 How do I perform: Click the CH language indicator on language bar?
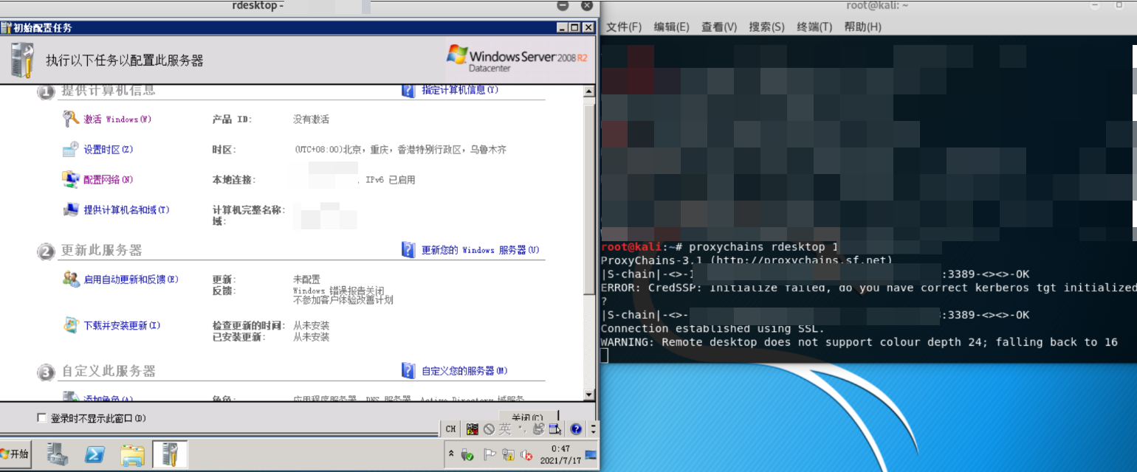[x=450, y=428]
